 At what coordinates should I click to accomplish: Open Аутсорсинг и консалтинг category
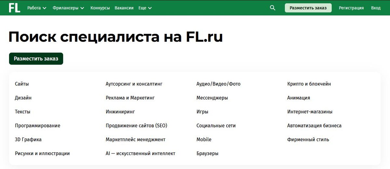click(x=134, y=84)
